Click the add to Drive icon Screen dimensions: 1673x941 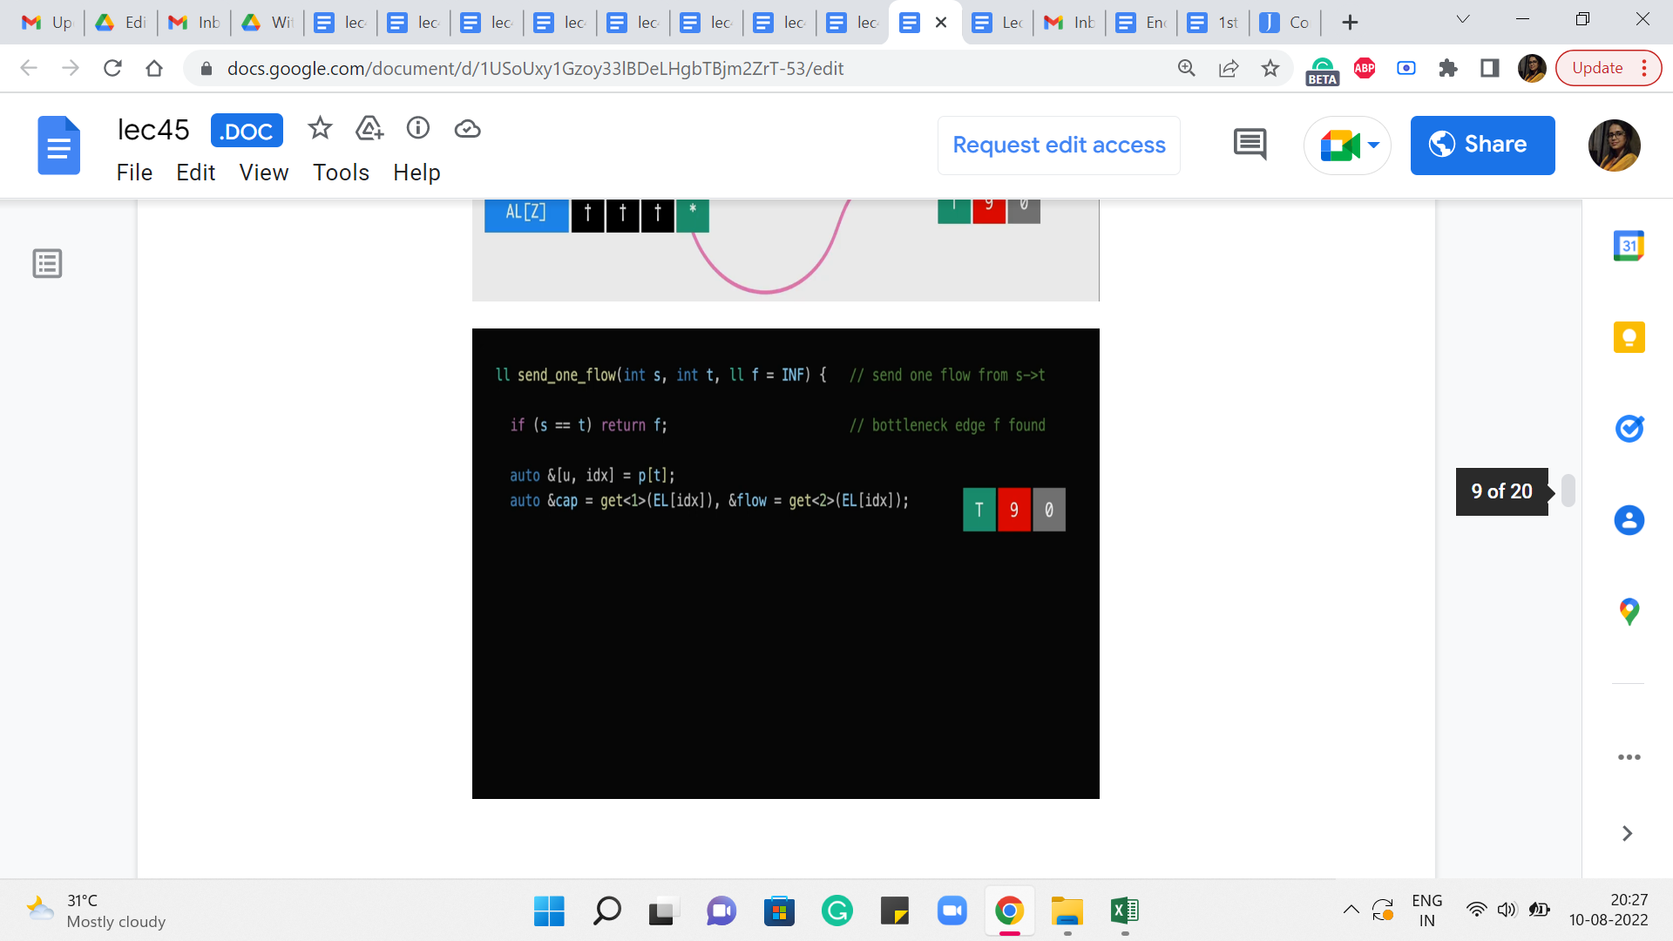pyautogui.click(x=369, y=129)
